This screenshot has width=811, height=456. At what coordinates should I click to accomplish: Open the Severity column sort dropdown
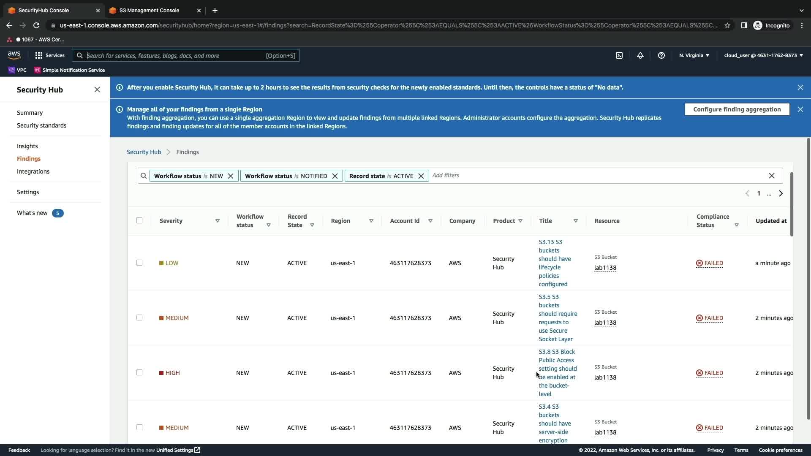tap(218, 221)
